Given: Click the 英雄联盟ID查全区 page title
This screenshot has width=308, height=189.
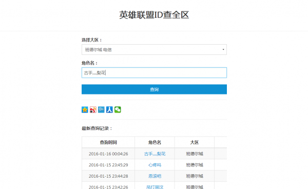Looking at the screenshot, I should tap(154, 15).
